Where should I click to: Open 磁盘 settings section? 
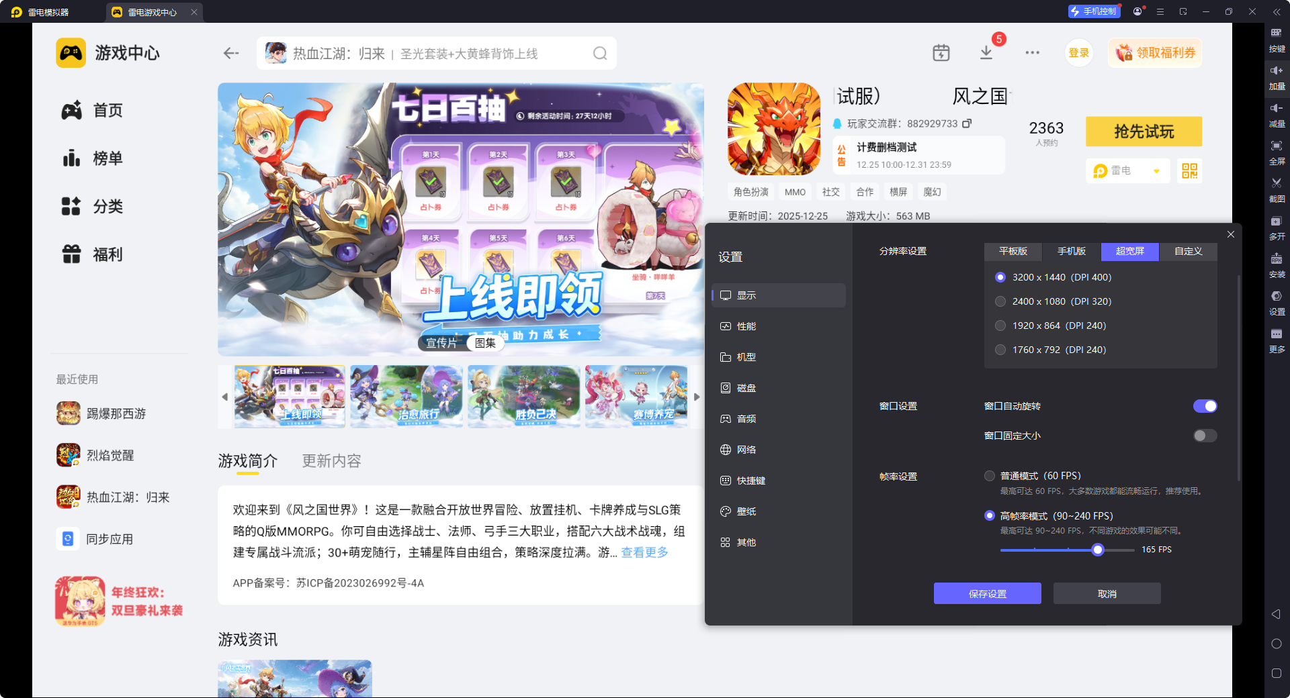[x=779, y=388]
